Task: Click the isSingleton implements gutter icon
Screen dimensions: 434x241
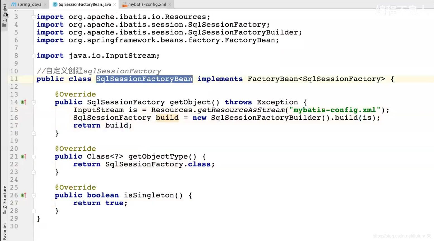Action: pos(24,195)
